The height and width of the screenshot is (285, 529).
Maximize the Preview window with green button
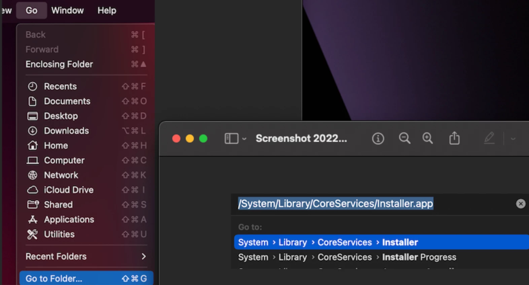(x=203, y=138)
